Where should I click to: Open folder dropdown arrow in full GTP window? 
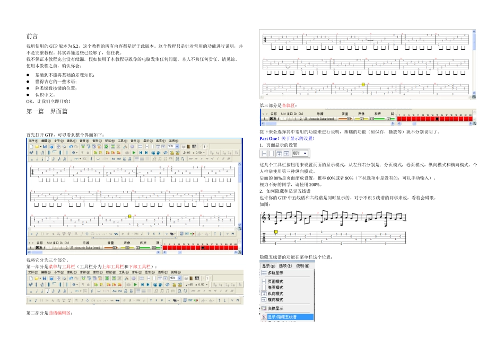pyautogui.click(x=40, y=146)
